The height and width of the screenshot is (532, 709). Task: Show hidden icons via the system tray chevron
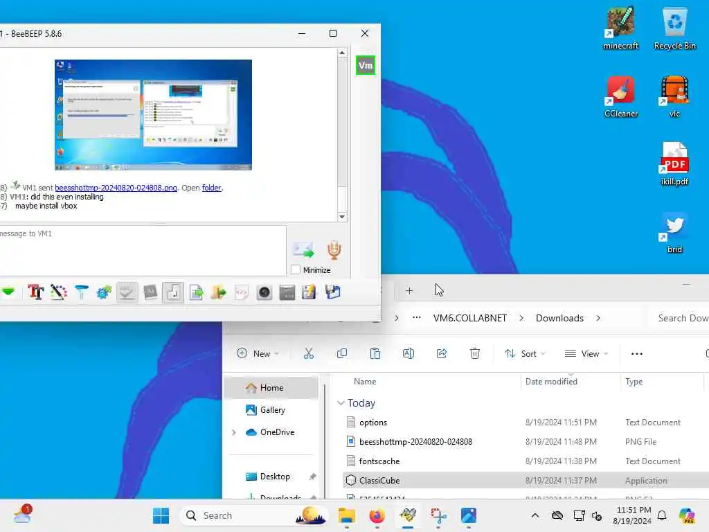535,515
